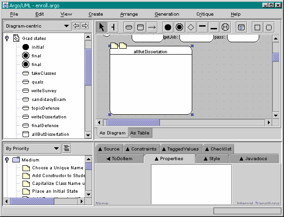Click second yellow critique note on allButDissertation
Image resolution: width=284 pixels, height=217 pixels.
pyautogui.click(x=123, y=45)
